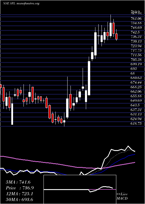Click the 668.25 price axis label

136,87
